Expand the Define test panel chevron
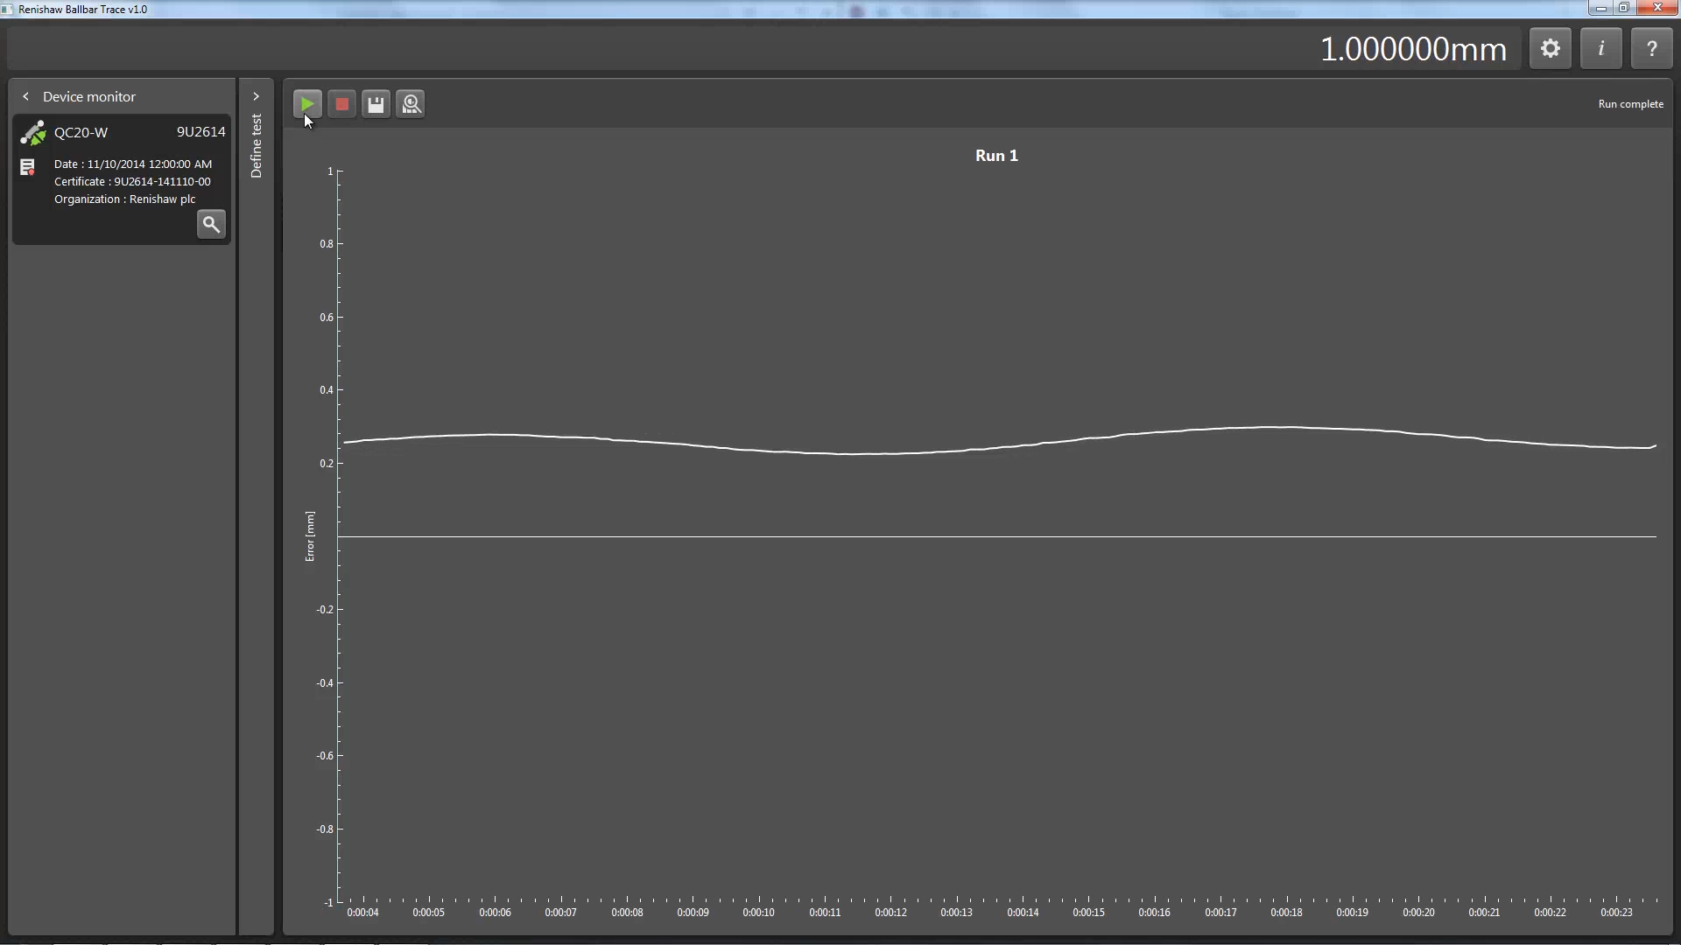Screen dimensions: 1681x945 (256, 96)
